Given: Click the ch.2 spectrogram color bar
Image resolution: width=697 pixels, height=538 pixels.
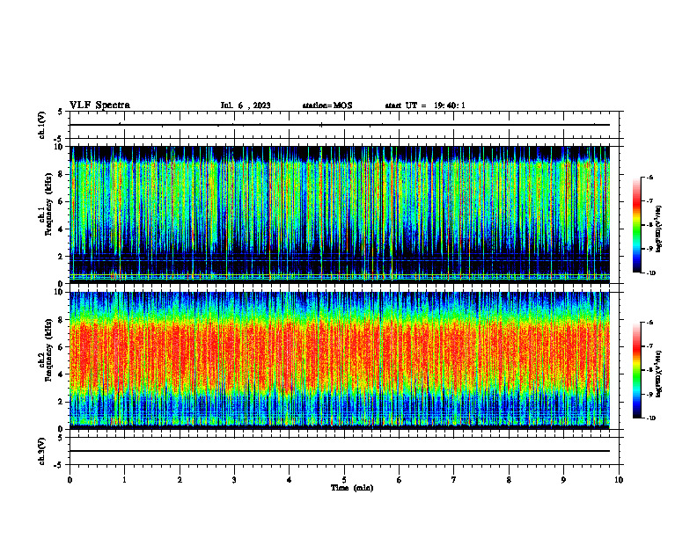Looking at the screenshot, I should 636,370.
